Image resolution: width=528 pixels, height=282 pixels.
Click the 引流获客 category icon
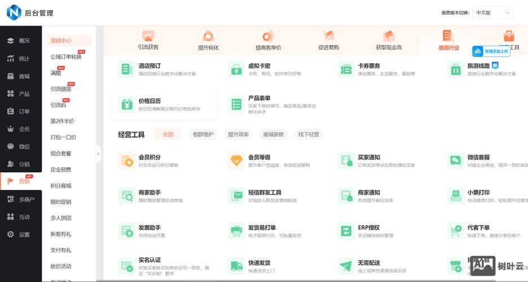coord(148,36)
